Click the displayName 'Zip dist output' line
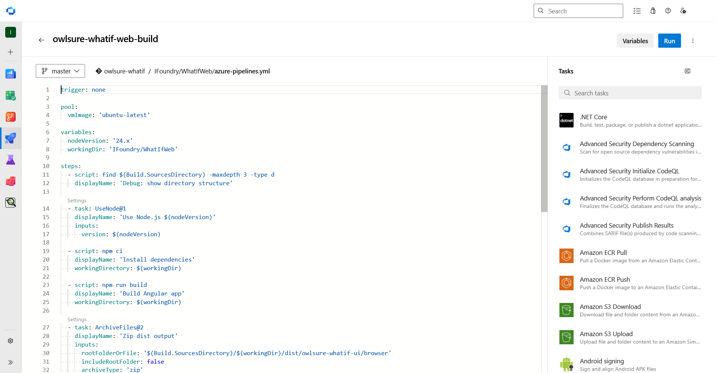Image resolution: width=716 pixels, height=373 pixels. [126, 336]
